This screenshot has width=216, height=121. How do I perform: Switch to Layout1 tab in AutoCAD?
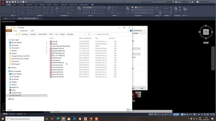[12, 114]
